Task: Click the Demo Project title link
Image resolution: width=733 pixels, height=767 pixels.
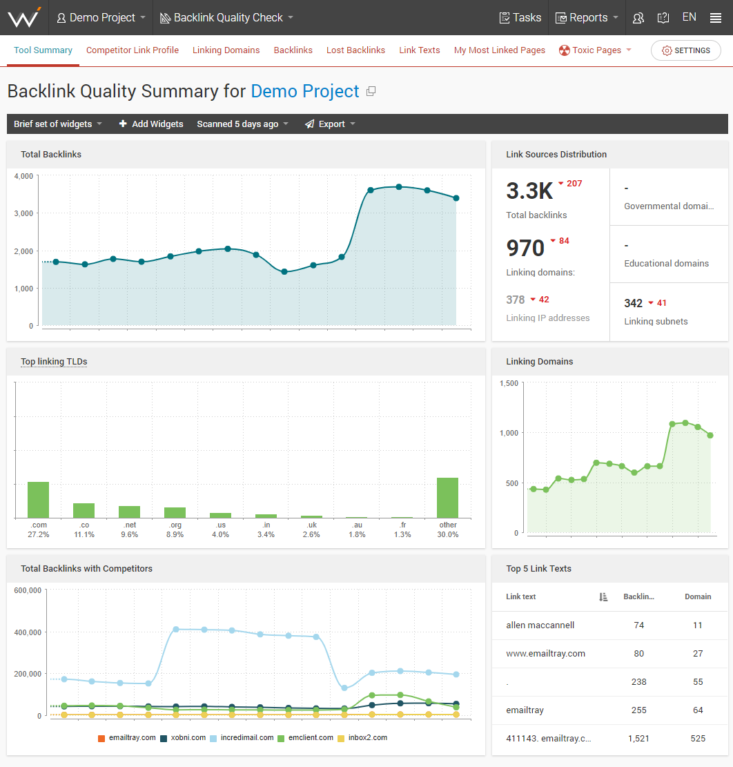Action: point(305,91)
